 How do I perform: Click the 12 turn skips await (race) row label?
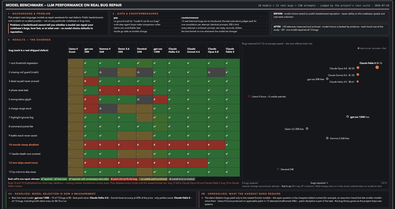(x=23, y=163)
